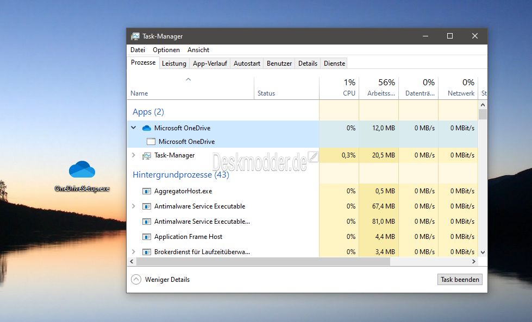Click the Application Frame Host icon

click(x=147, y=237)
